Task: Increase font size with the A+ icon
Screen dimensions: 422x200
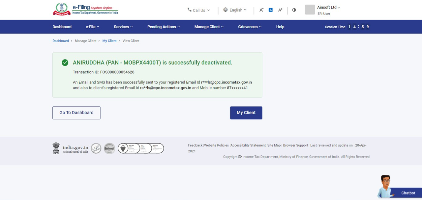Action: pos(280,10)
